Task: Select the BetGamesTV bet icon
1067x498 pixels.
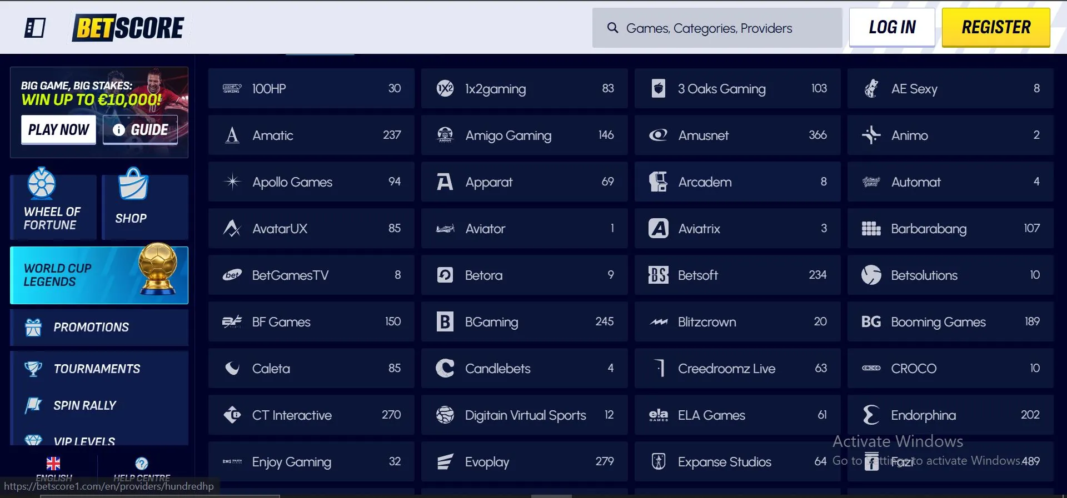Action: [232, 275]
